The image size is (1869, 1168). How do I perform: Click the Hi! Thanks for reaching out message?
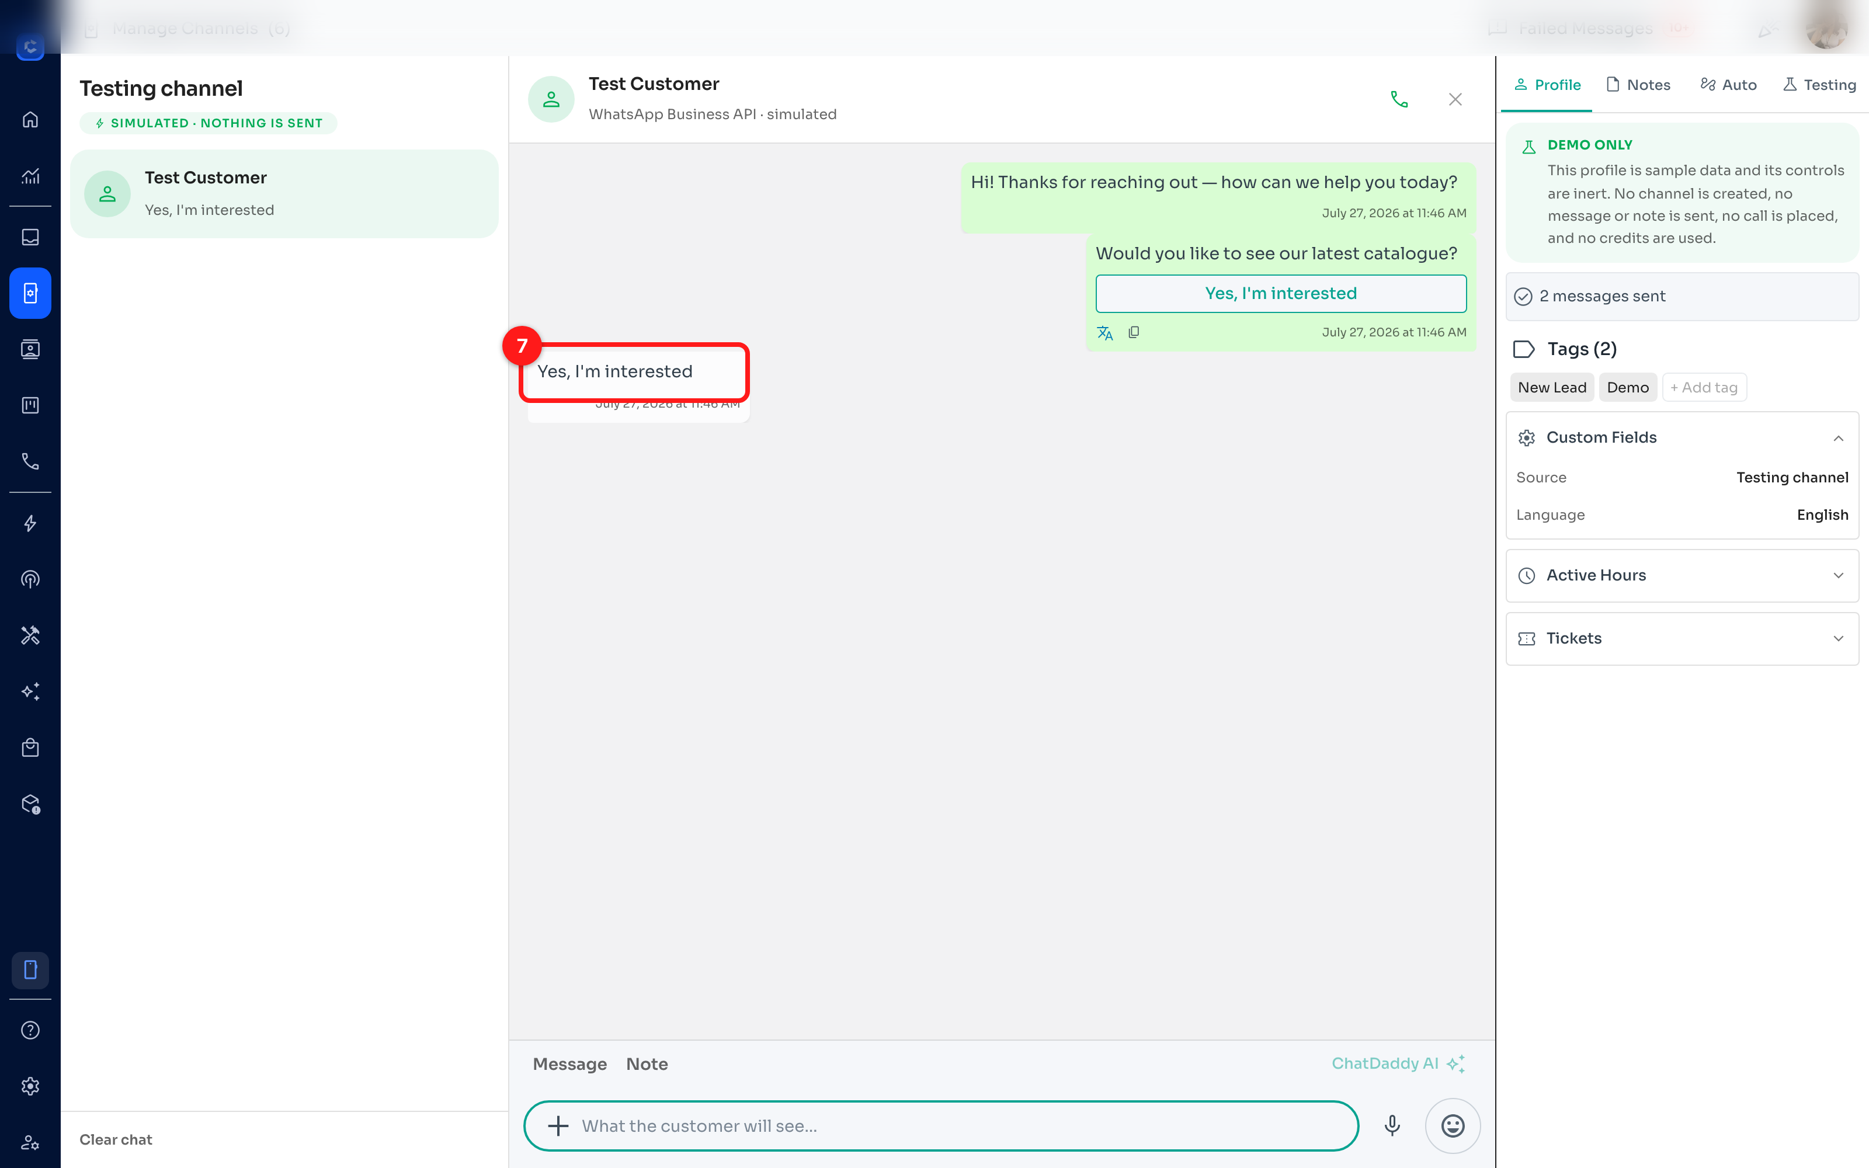[1218, 197]
